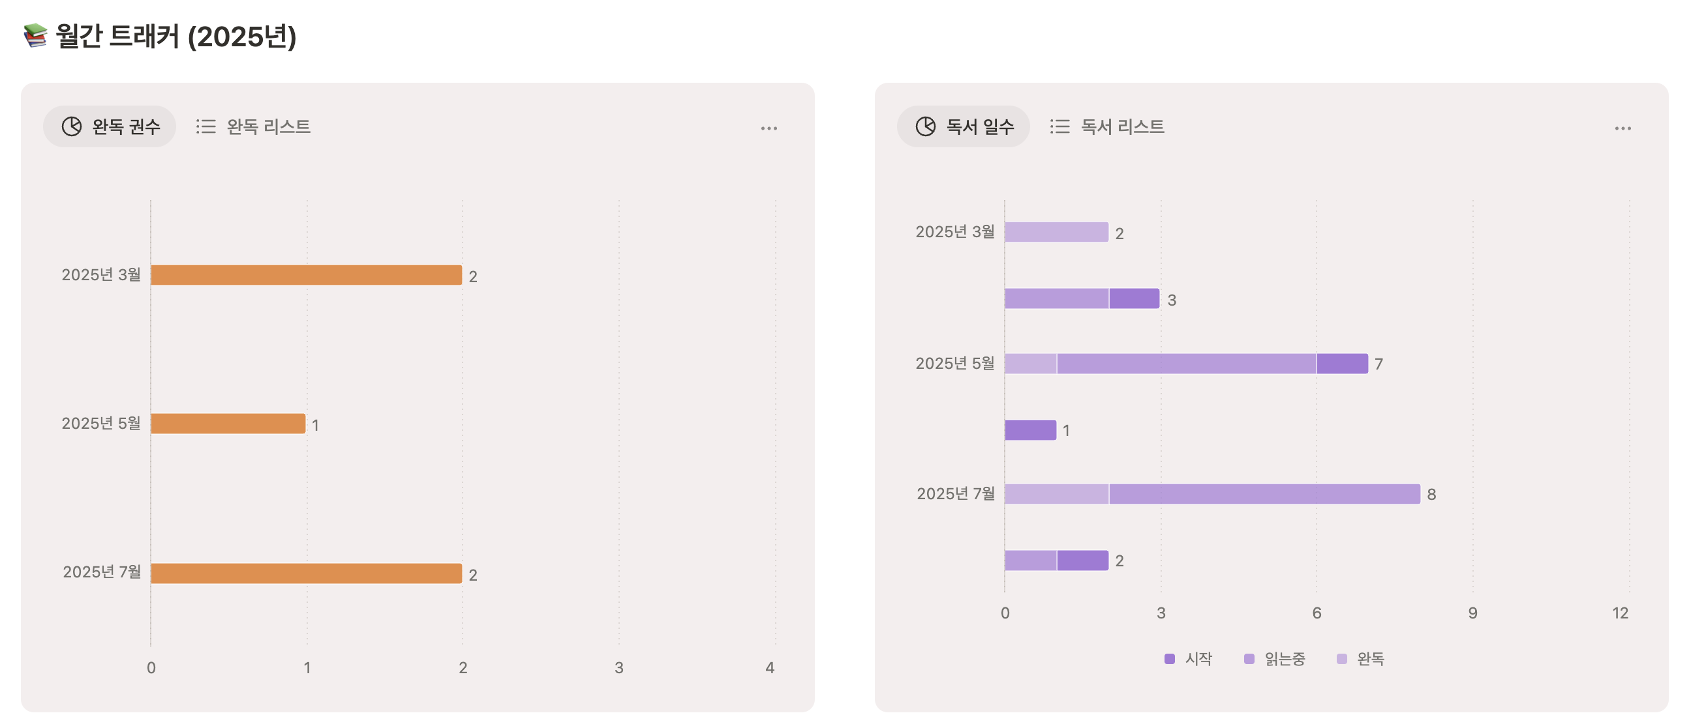
Task: Toggle the 시작 legend series
Action: pyautogui.click(x=1198, y=658)
